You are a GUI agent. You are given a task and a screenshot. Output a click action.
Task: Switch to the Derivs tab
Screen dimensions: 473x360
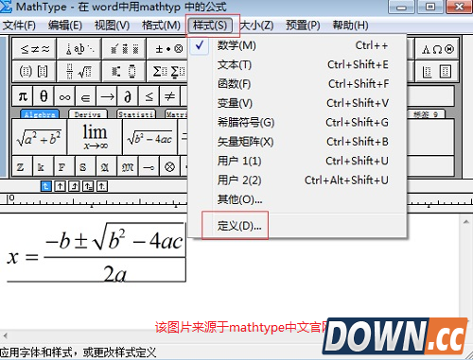pyautogui.click(x=88, y=114)
